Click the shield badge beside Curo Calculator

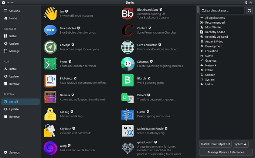pos(160,45)
